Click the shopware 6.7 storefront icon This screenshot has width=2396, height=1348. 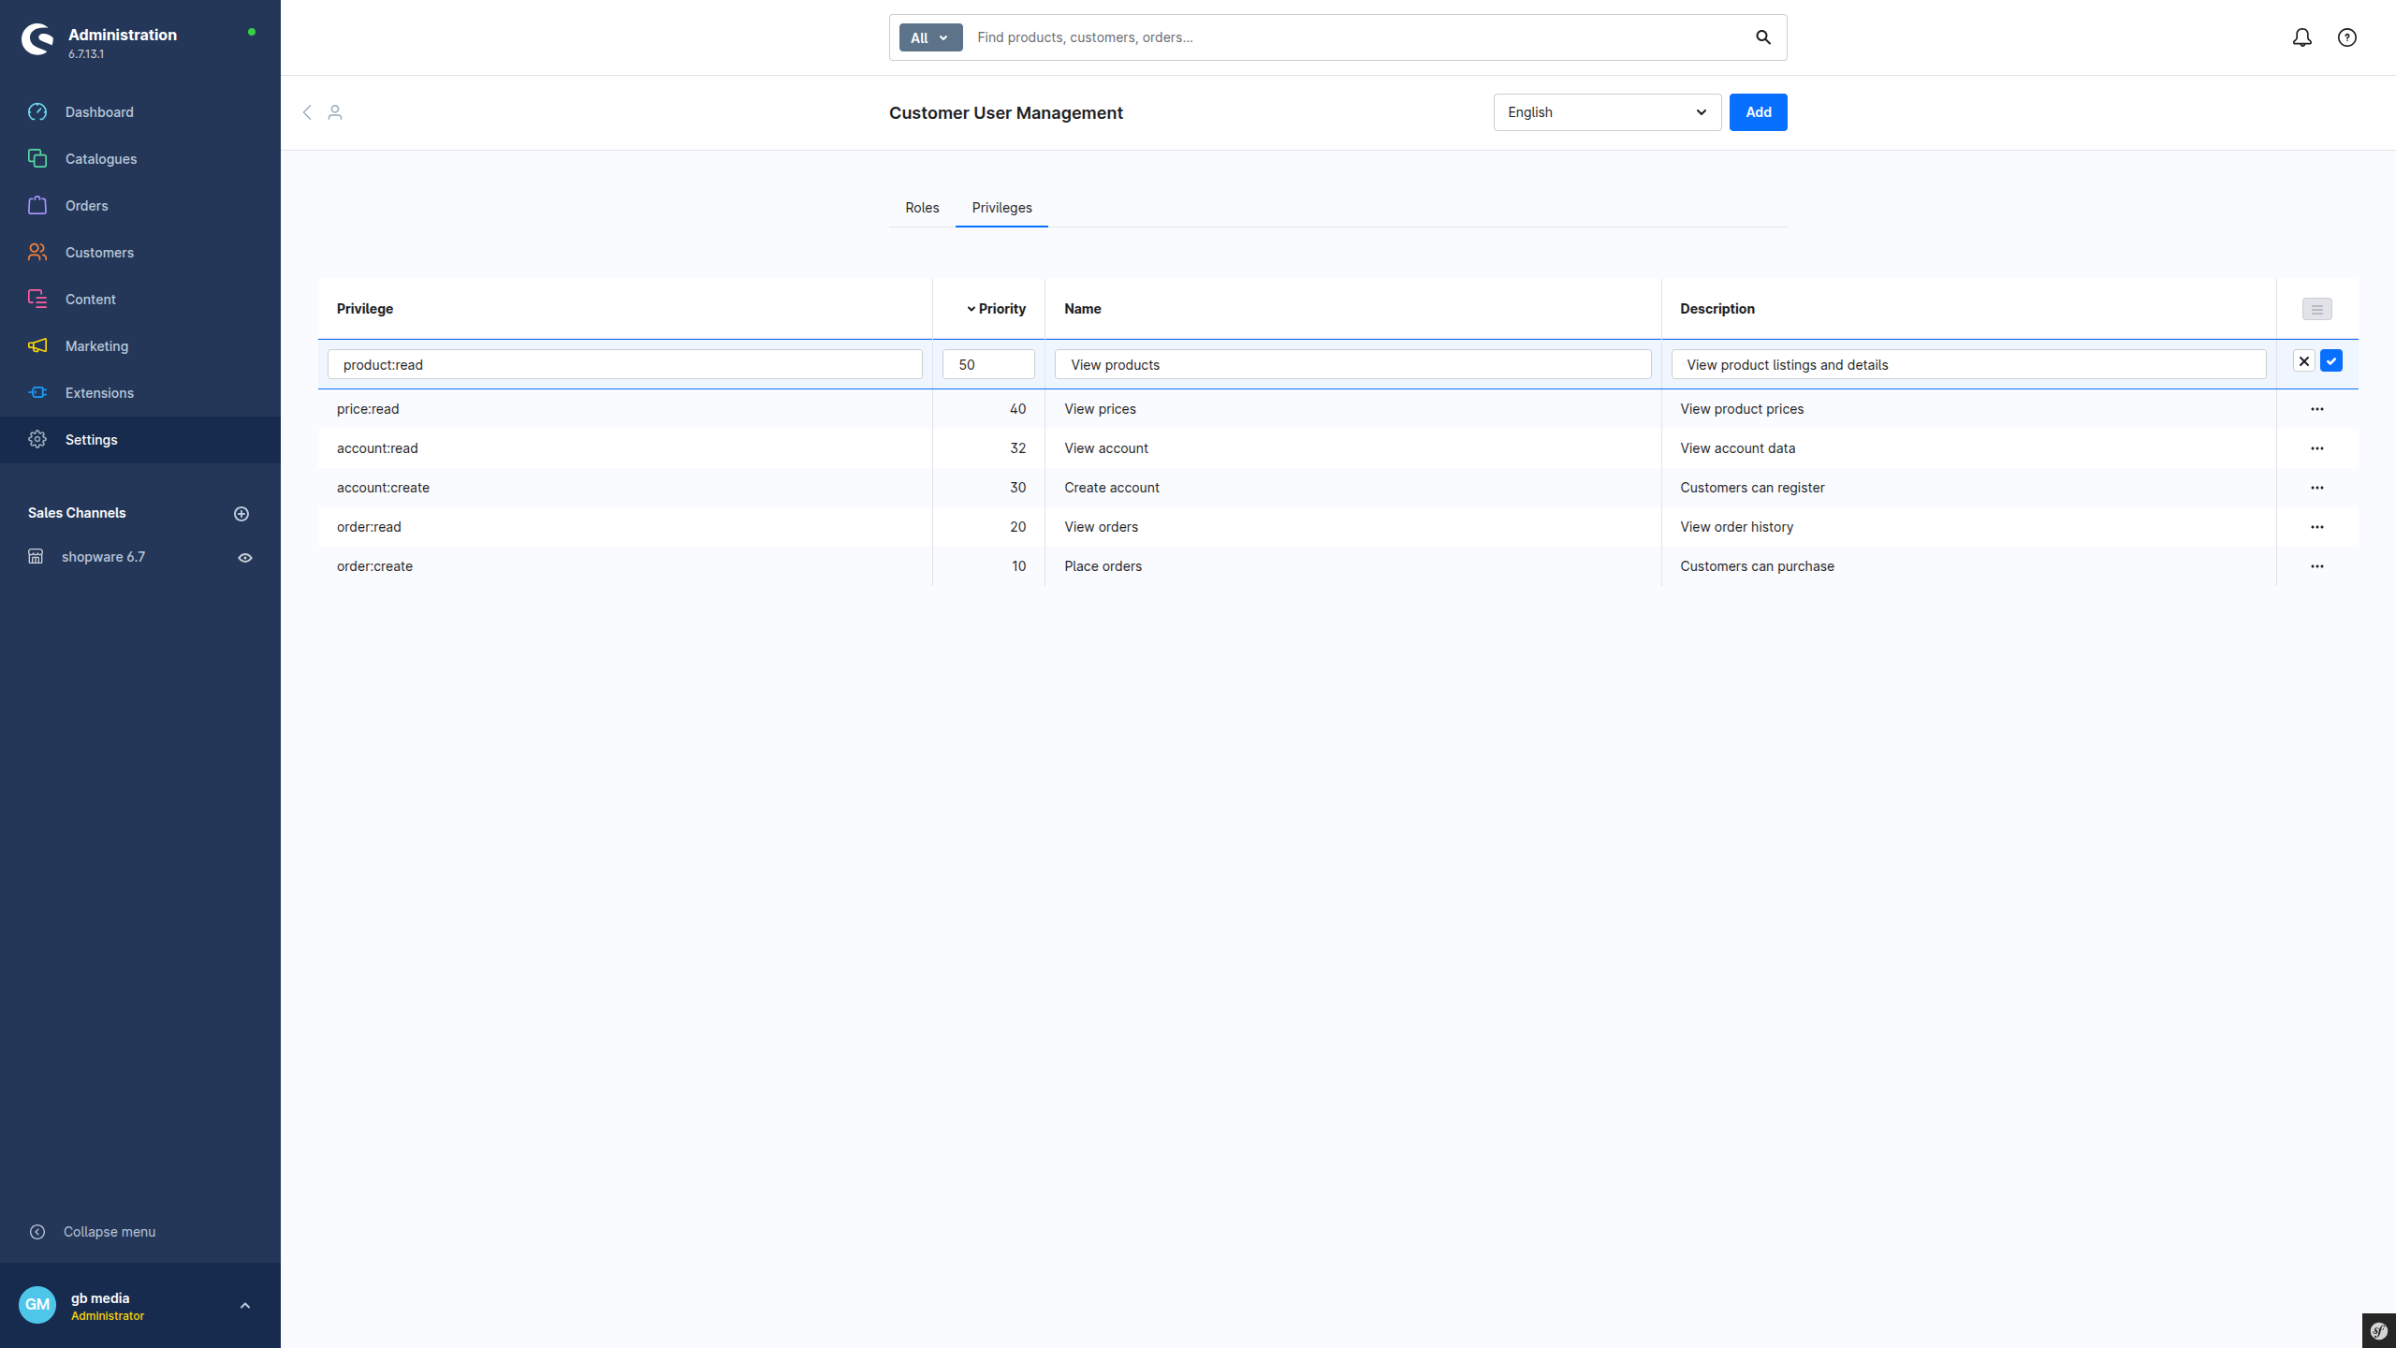click(36, 557)
